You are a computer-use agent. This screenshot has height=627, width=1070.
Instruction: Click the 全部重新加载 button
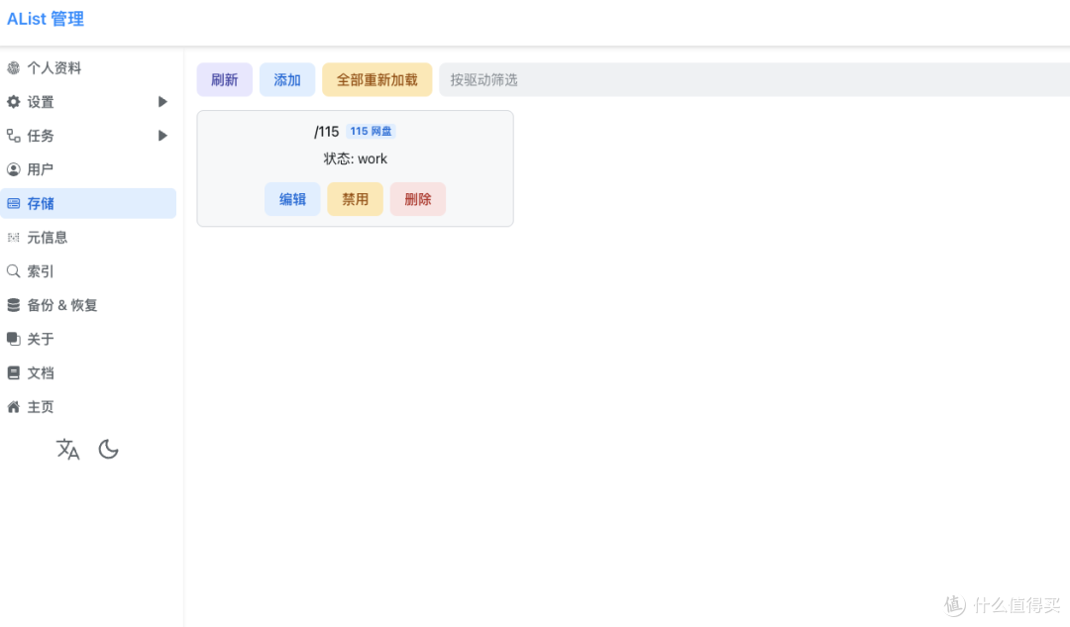376,80
